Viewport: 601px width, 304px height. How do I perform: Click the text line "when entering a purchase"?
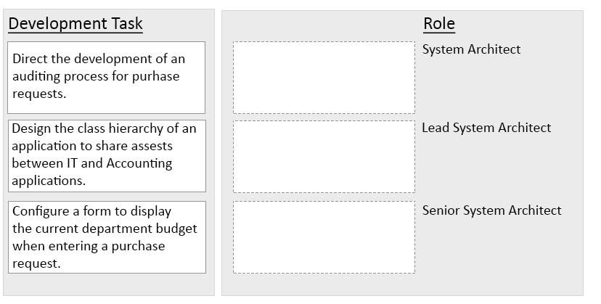pos(89,246)
